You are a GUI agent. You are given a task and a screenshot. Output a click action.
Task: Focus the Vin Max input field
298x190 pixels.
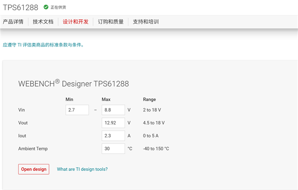113,110
